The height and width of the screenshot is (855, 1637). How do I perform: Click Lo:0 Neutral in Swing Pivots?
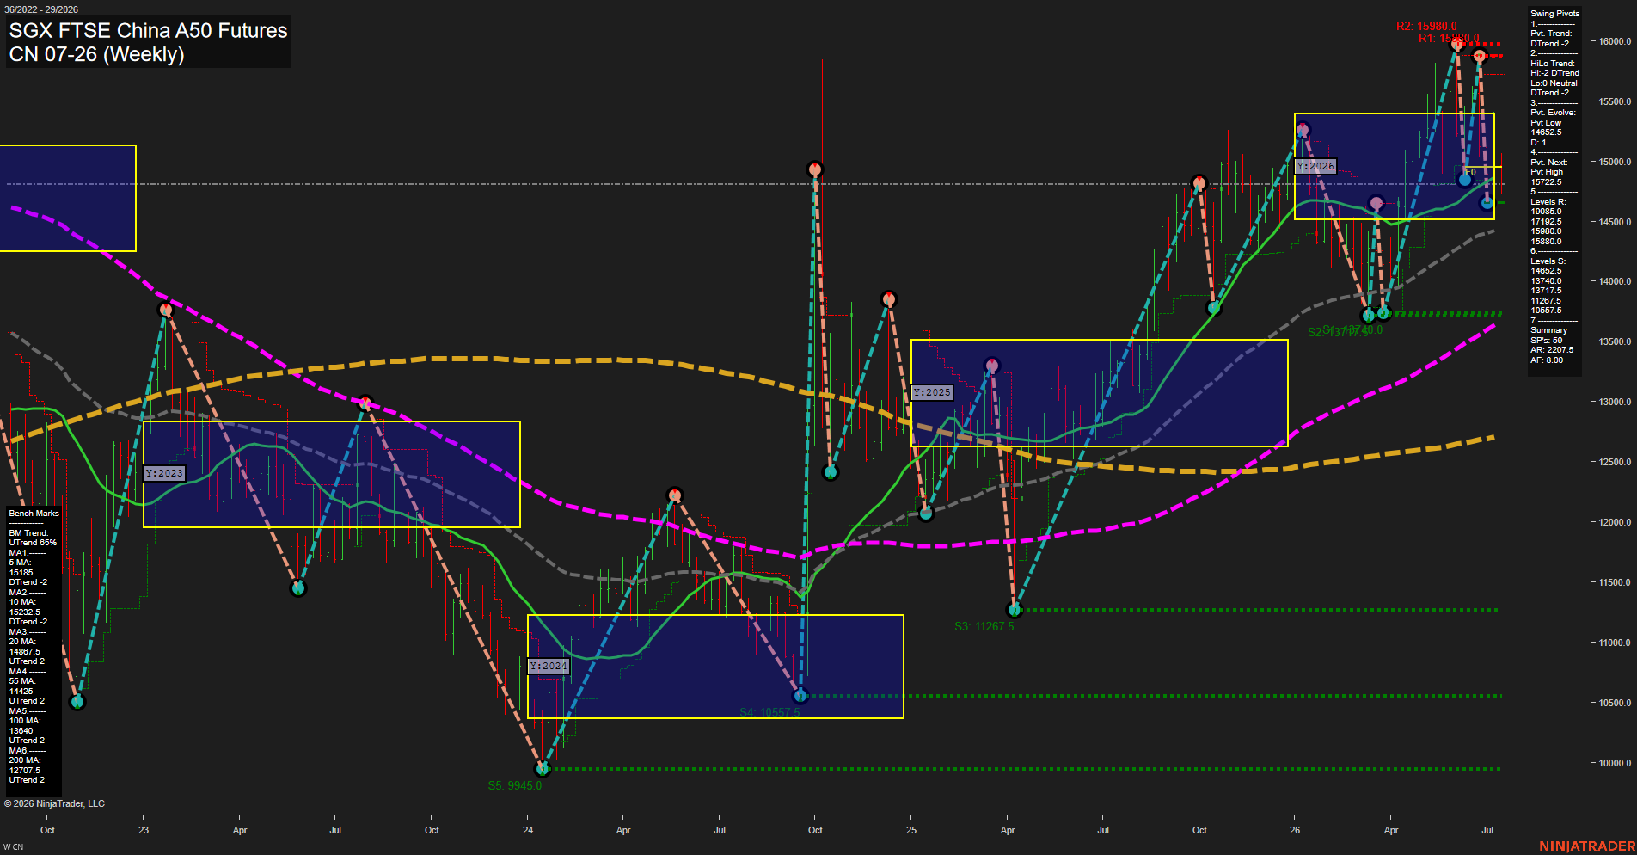[1554, 83]
